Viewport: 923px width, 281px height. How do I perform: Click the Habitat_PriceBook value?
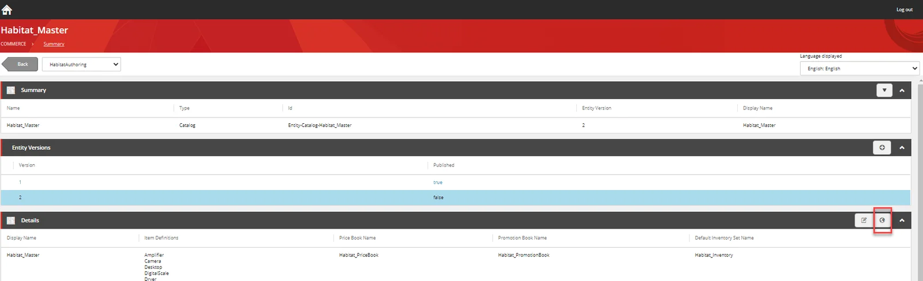point(359,255)
